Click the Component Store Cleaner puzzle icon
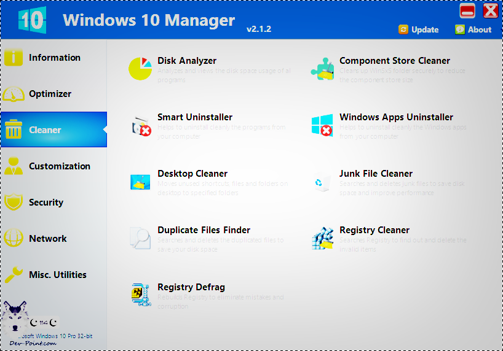This screenshot has height=351, width=503. [x=322, y=68]
